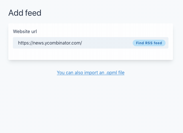Click the Add feed heading
183x133 pixels.
tap(25, 13)
